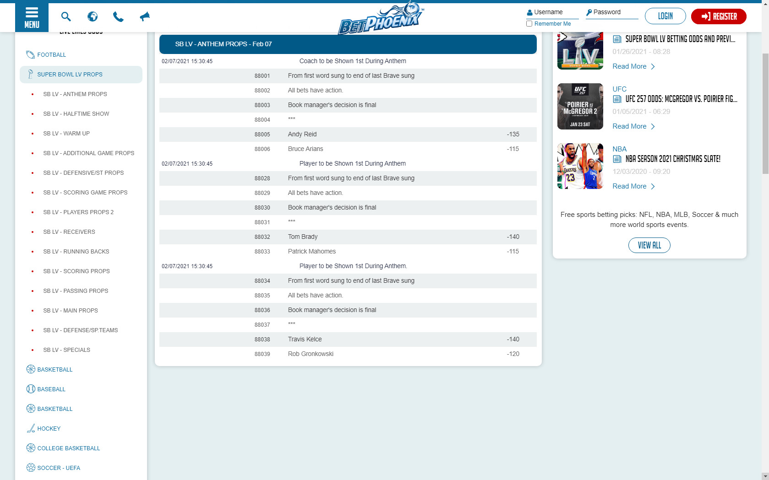Open Read More for NBA Christmas slate

point(634,186)
